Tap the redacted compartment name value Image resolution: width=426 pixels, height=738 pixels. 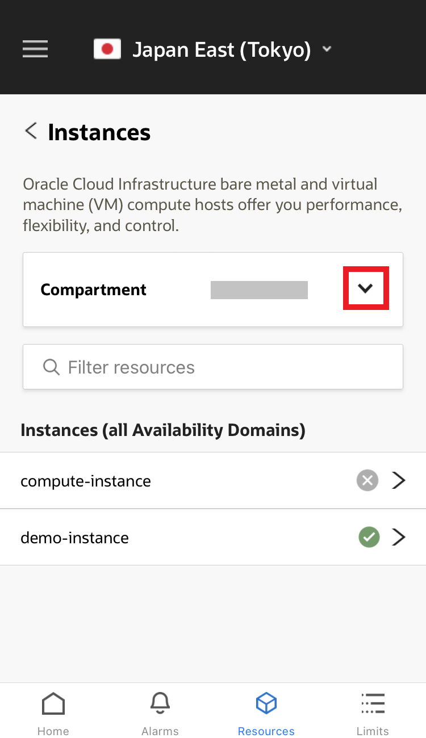(259, 290)
